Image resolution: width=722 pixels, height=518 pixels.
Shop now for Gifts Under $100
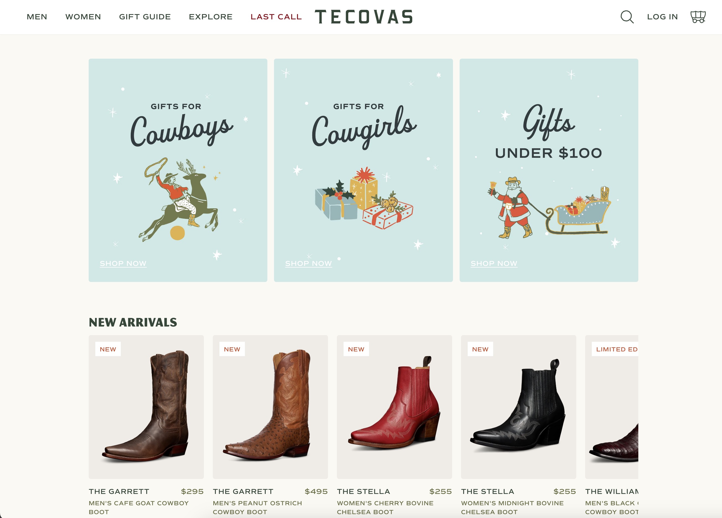click(494, 264)
